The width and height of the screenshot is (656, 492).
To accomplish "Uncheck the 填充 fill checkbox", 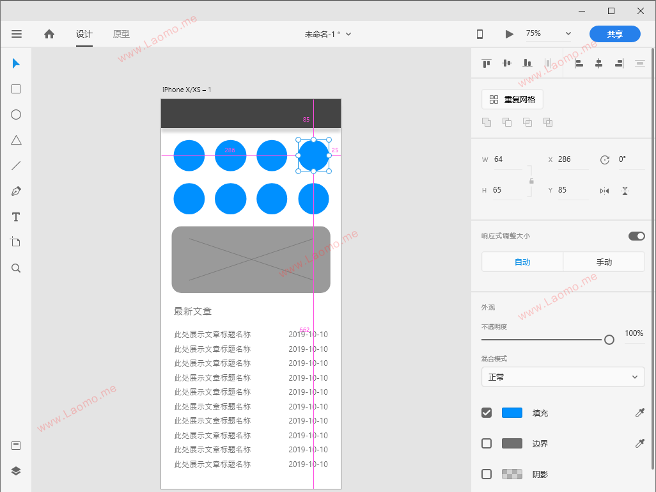I will click(x=487, y=413).
